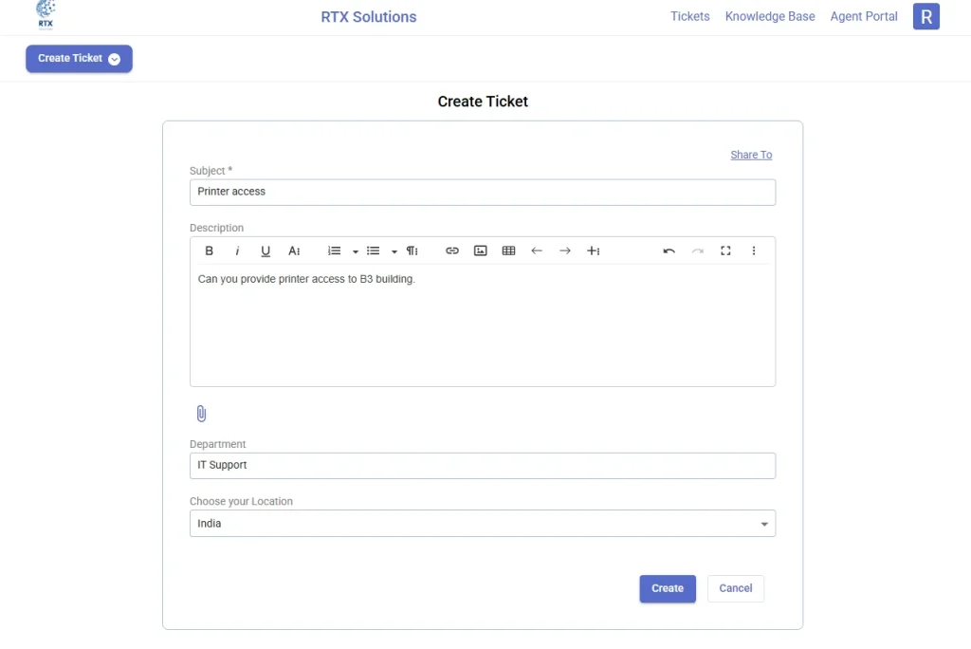
Task: Expand ordered list style arrow
Action: coord(356,251)
